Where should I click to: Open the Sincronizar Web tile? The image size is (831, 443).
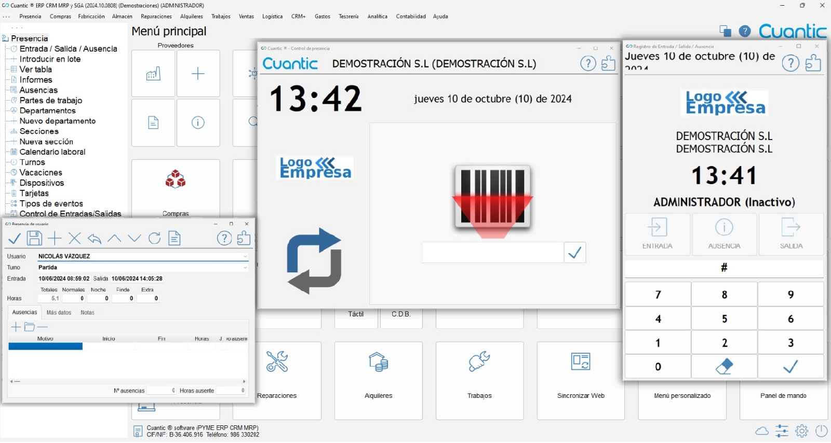pyautogui.click(x=581, y=380)
